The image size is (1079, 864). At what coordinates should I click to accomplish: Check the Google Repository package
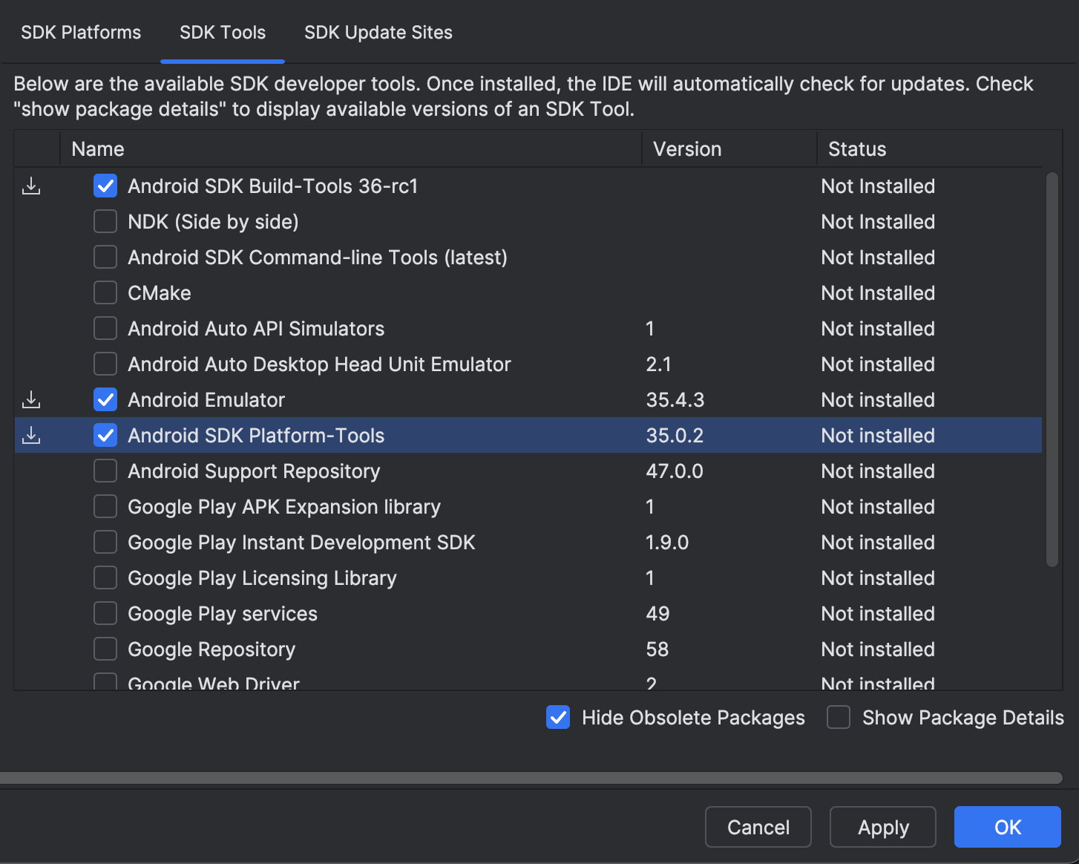point(105,649)
